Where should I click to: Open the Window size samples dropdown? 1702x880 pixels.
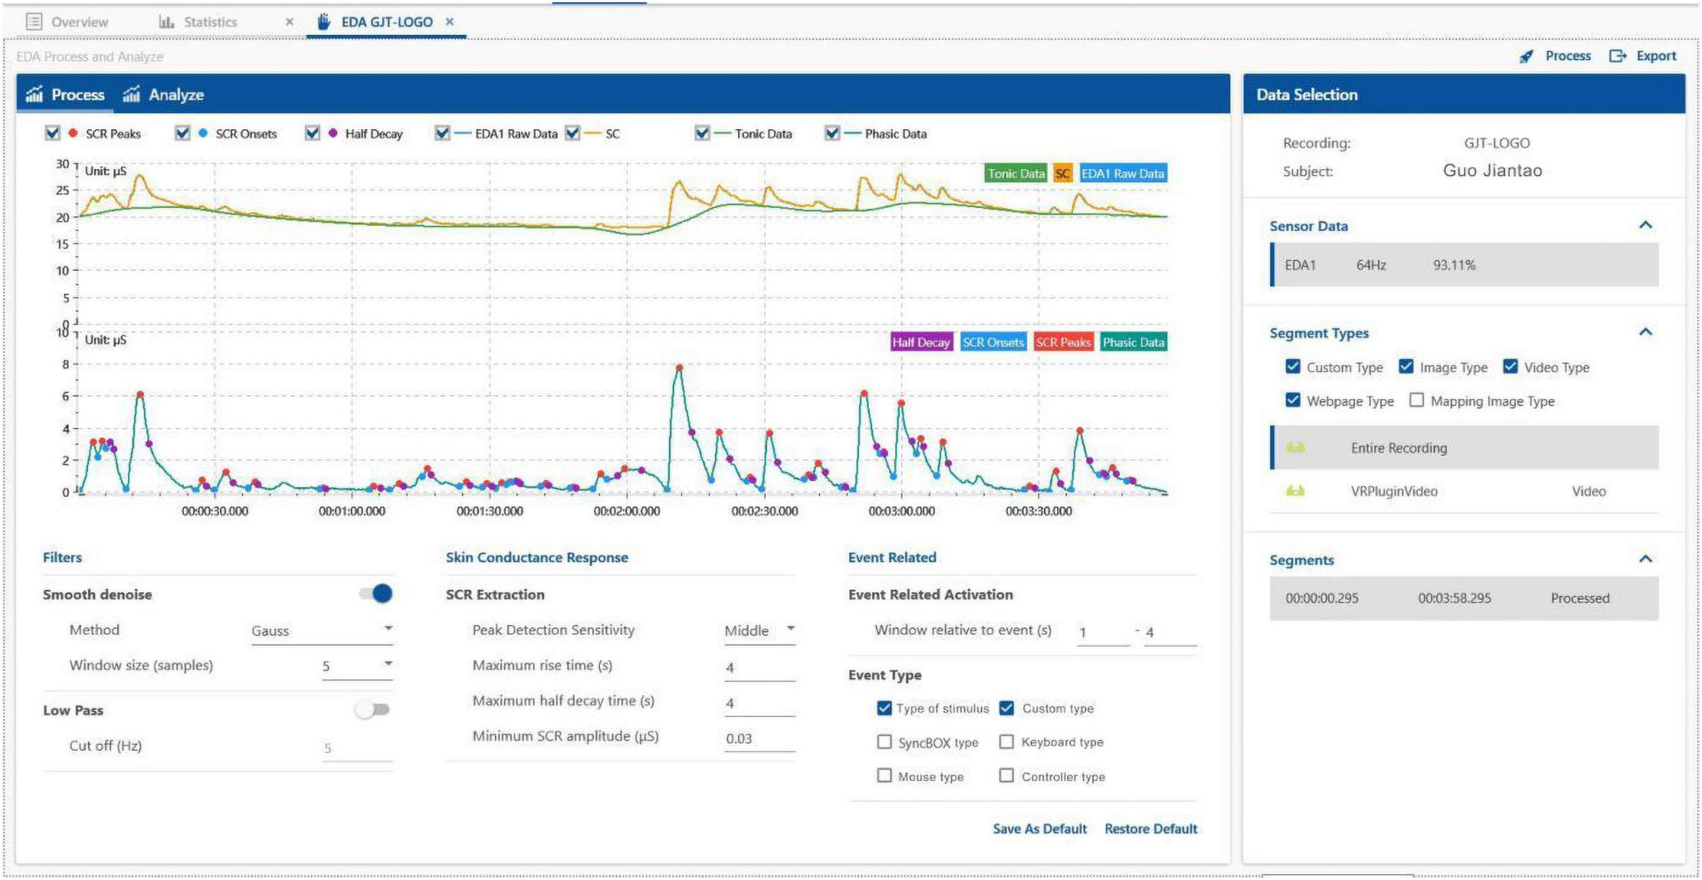357,666
